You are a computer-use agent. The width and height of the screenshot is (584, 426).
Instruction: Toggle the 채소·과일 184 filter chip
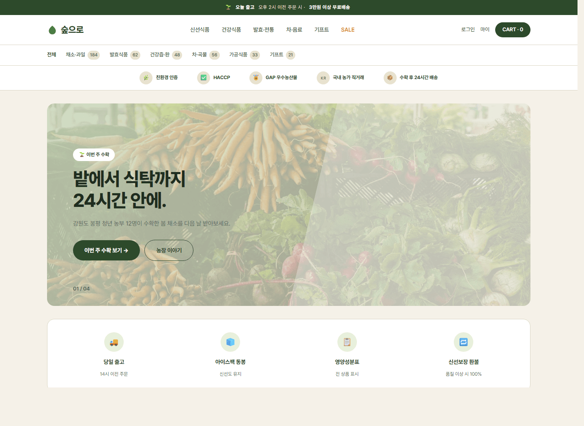point(82,55)
